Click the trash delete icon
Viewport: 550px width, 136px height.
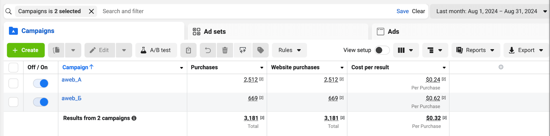coord(225,50)
